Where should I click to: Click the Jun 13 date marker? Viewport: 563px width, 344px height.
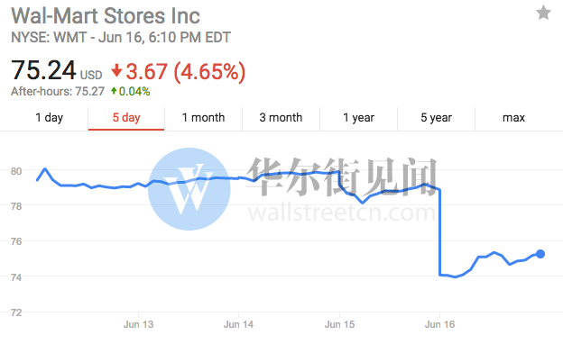point(138,324)
